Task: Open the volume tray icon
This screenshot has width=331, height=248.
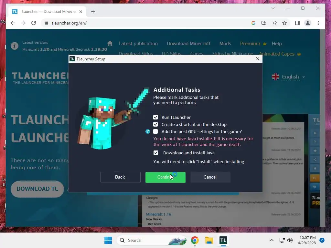Action: click(290, 240)
